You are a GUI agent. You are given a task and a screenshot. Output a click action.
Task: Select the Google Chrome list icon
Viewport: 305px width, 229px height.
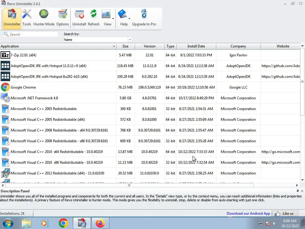pos(5,87)
